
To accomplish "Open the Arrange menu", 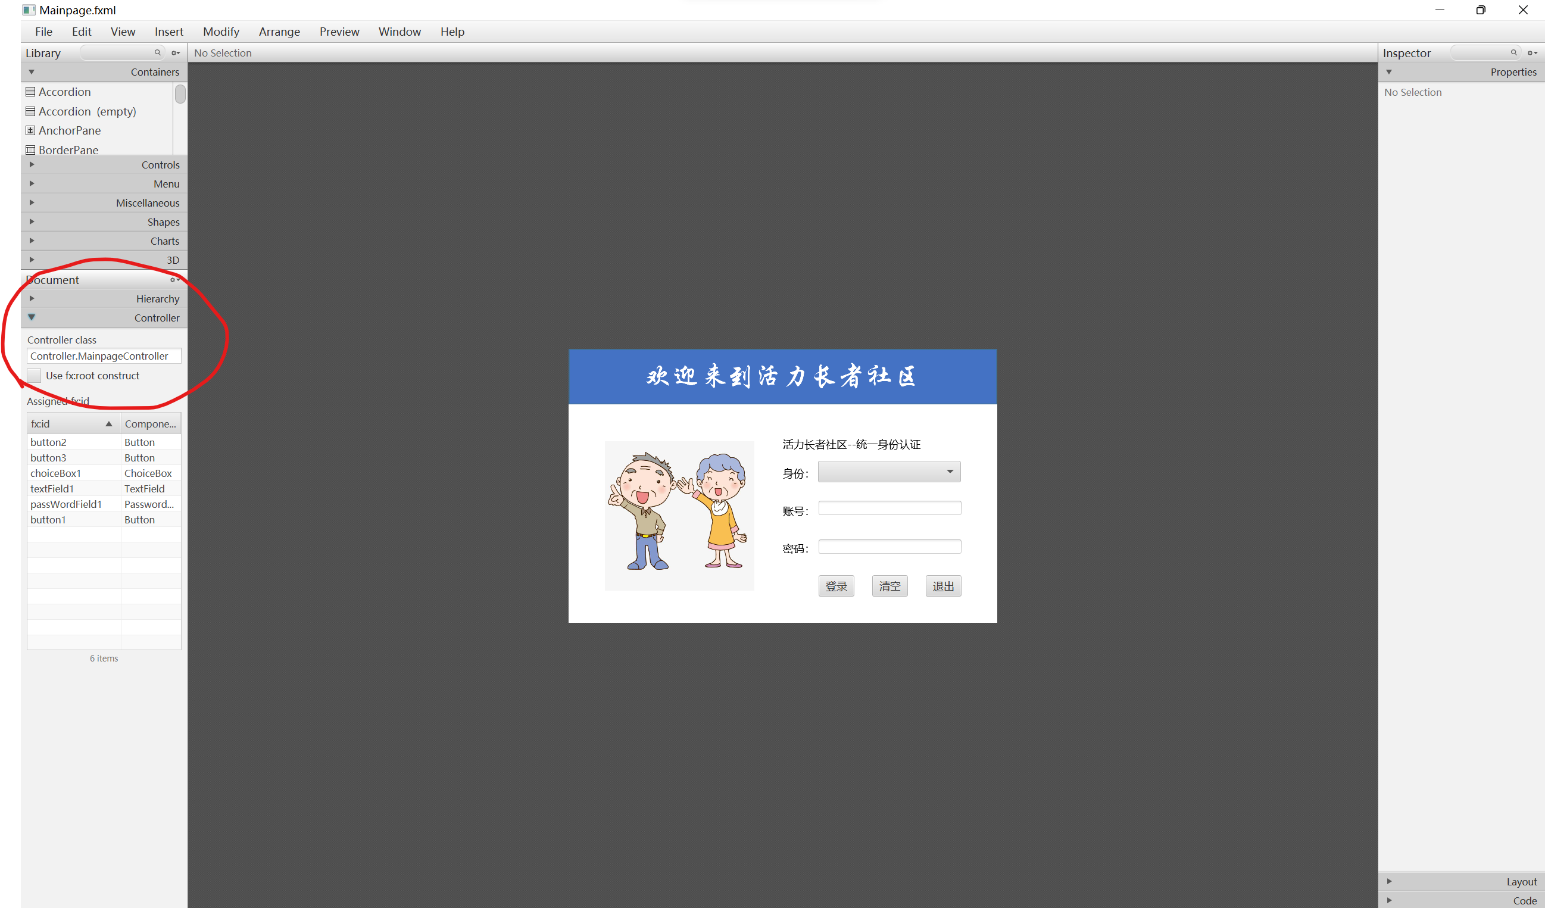I will (x=279, y=32).
